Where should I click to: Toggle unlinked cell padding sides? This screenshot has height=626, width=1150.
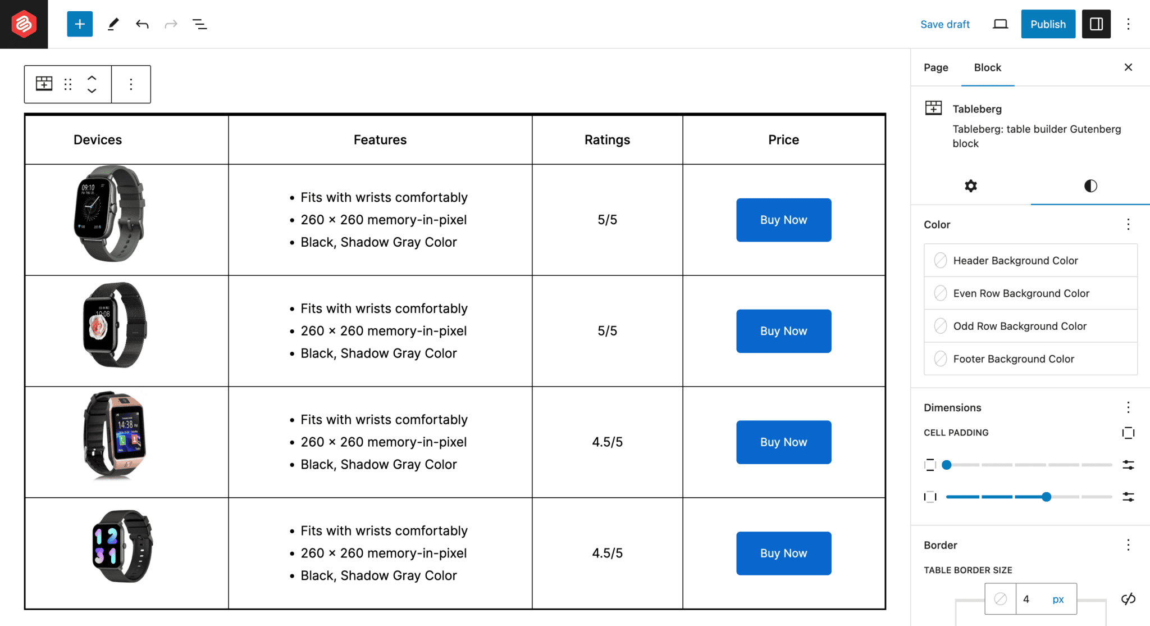pyautogui.click(x=1128, y=433)
